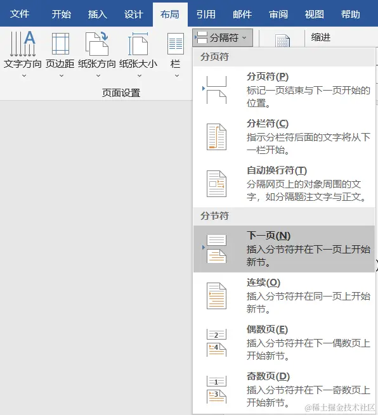Click the 分栏符(C) column break icon

(x=216, y=137)
